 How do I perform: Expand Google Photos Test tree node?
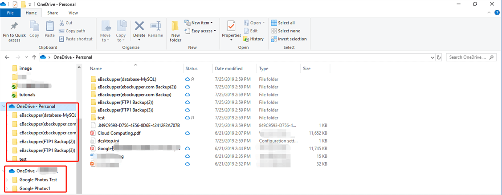(x=7, y=180)
